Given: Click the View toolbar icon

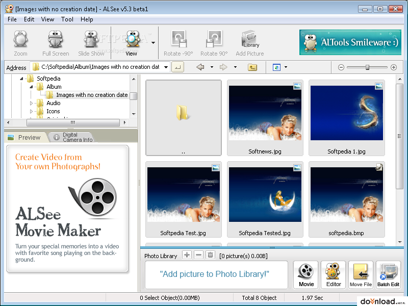Looking at the screenshot, I should click(x=133, y=43).
